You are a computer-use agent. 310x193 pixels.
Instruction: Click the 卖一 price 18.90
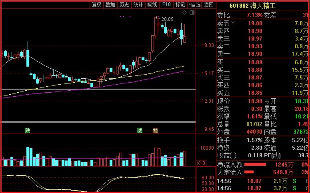pyautogui.click(x=255, y=54)
